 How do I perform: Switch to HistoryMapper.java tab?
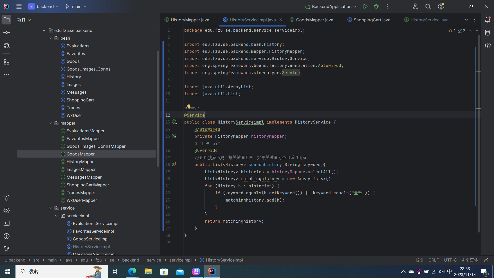pyautogui.click(x=187, y=20)
